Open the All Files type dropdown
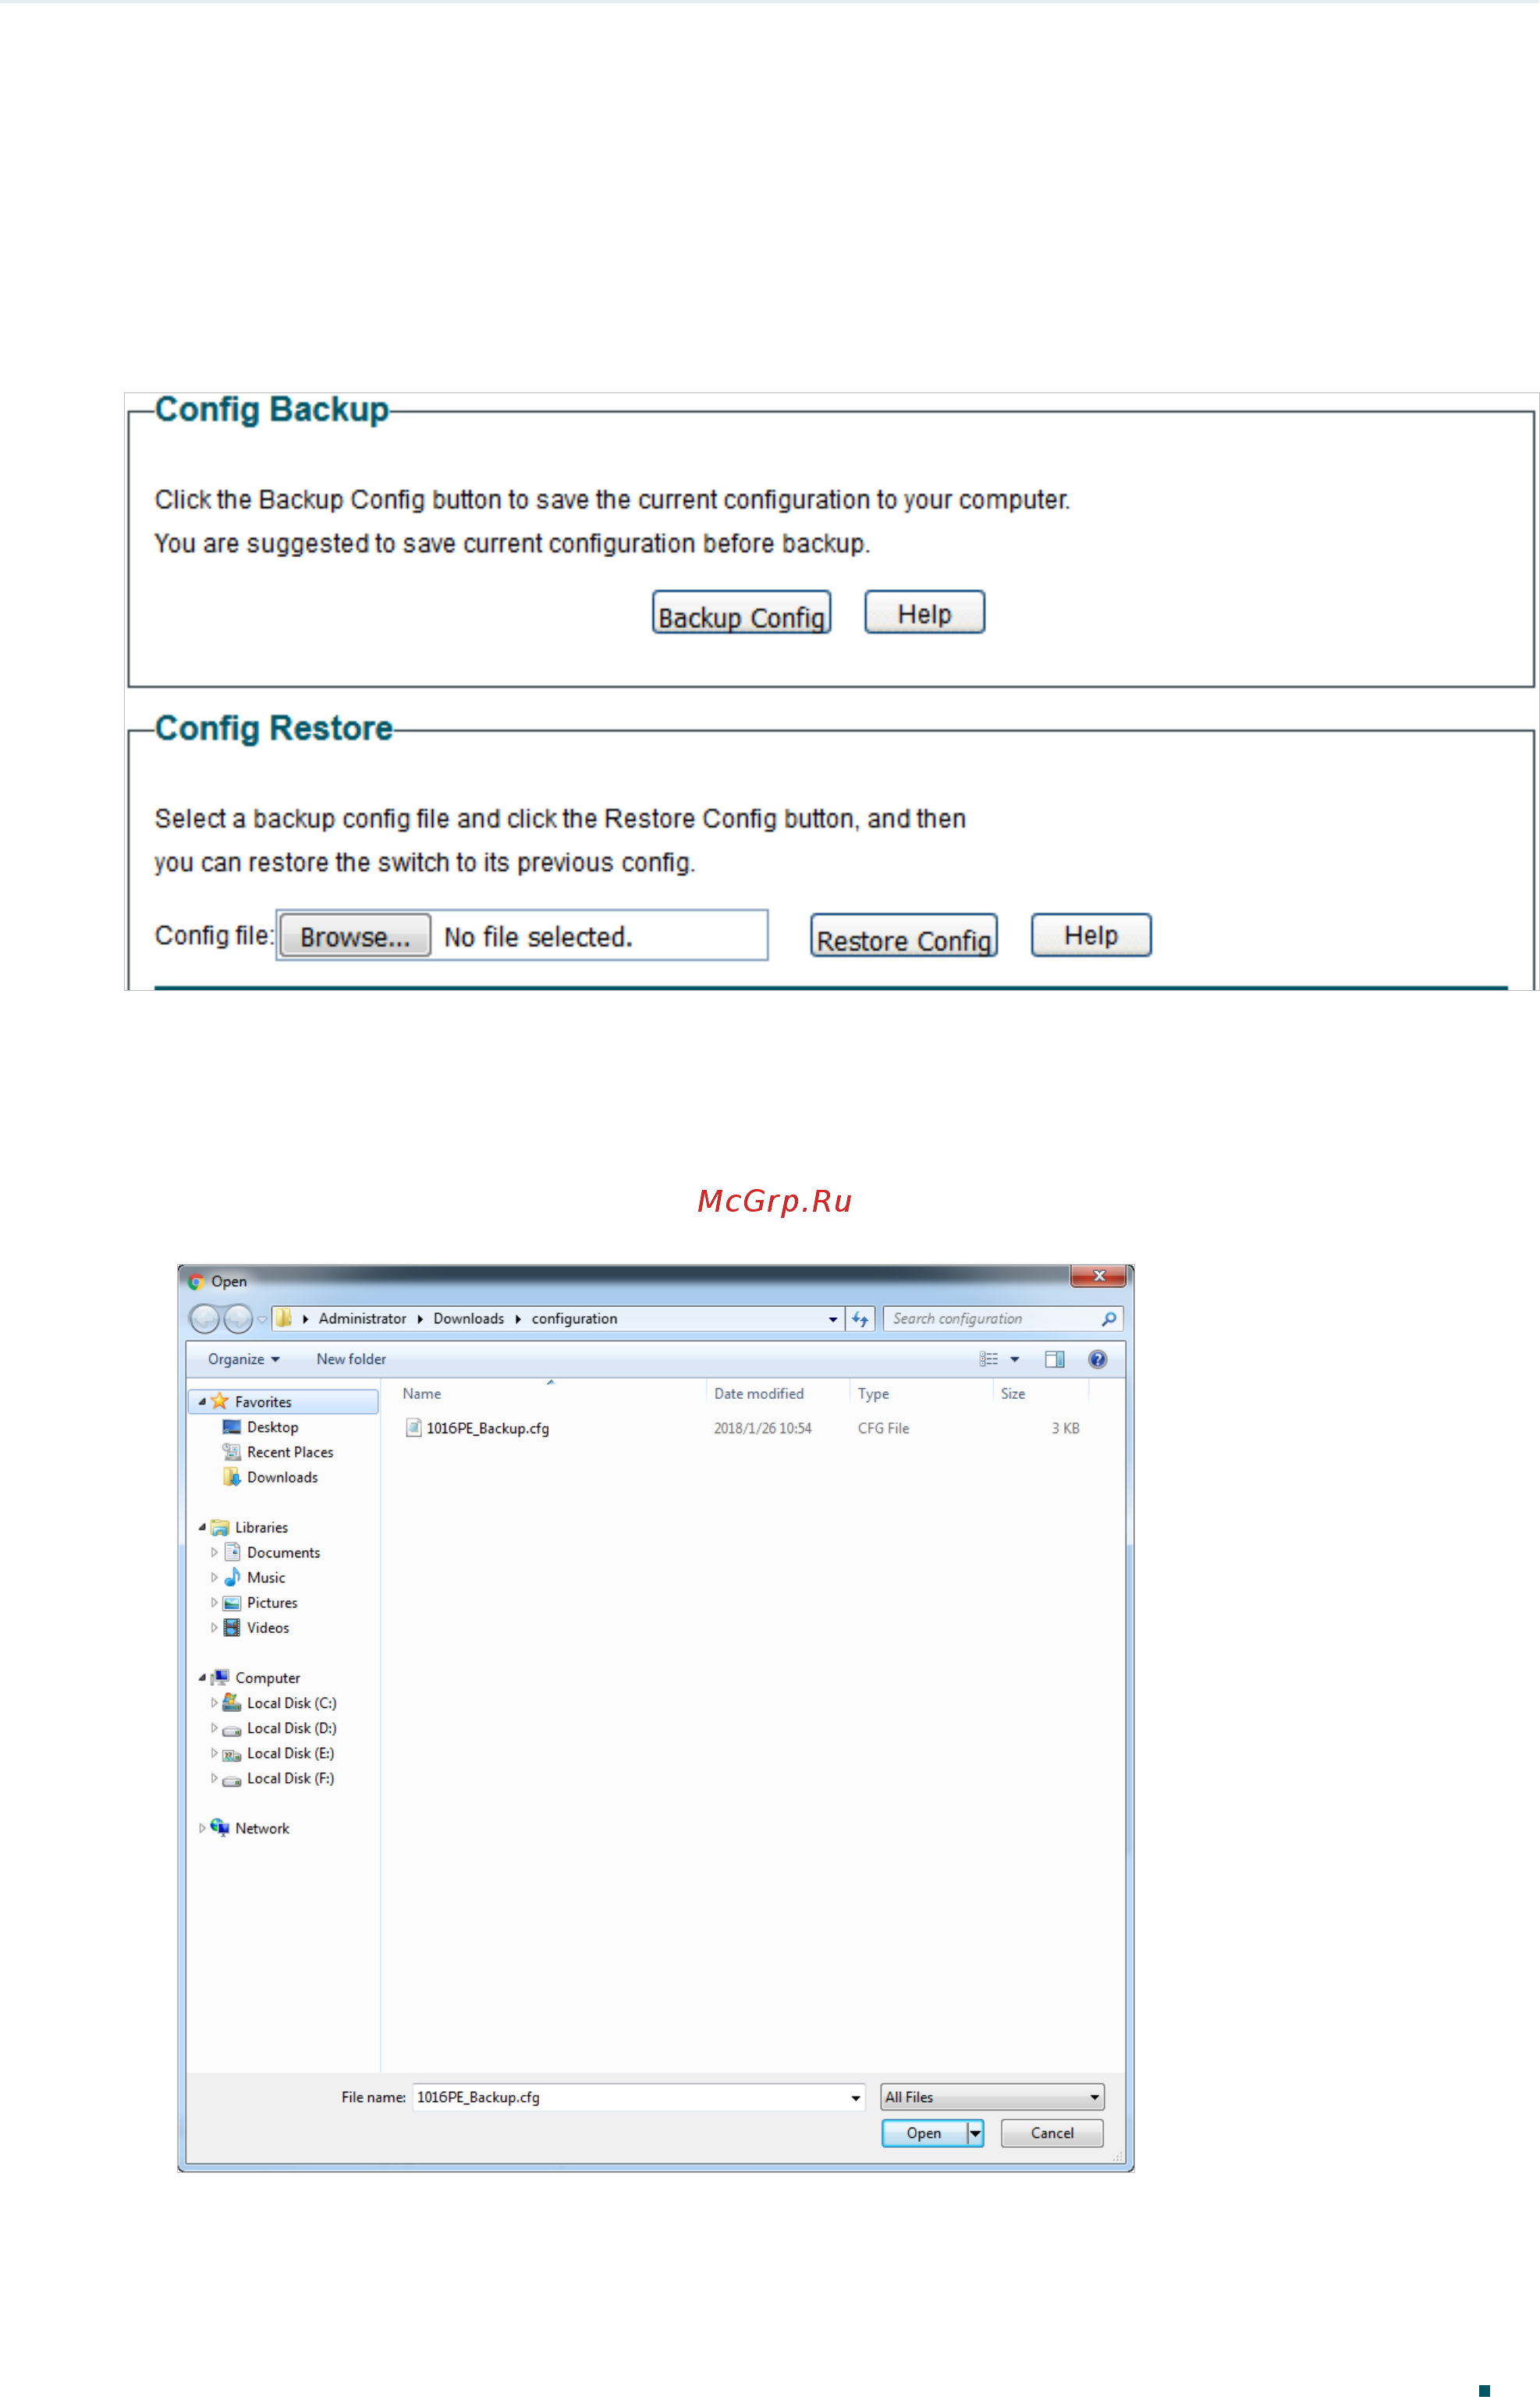 pyautogui.click(x=992, y=2096)
